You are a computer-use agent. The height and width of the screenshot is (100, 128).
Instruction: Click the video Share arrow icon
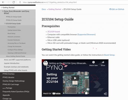[103, 62]
